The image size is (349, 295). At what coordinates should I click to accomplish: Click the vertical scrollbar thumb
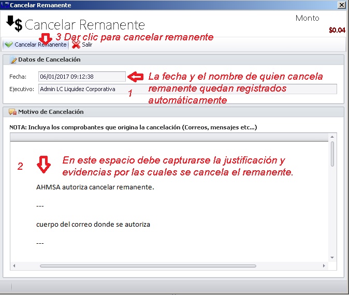pyautogui.click(x=332, y=154)
